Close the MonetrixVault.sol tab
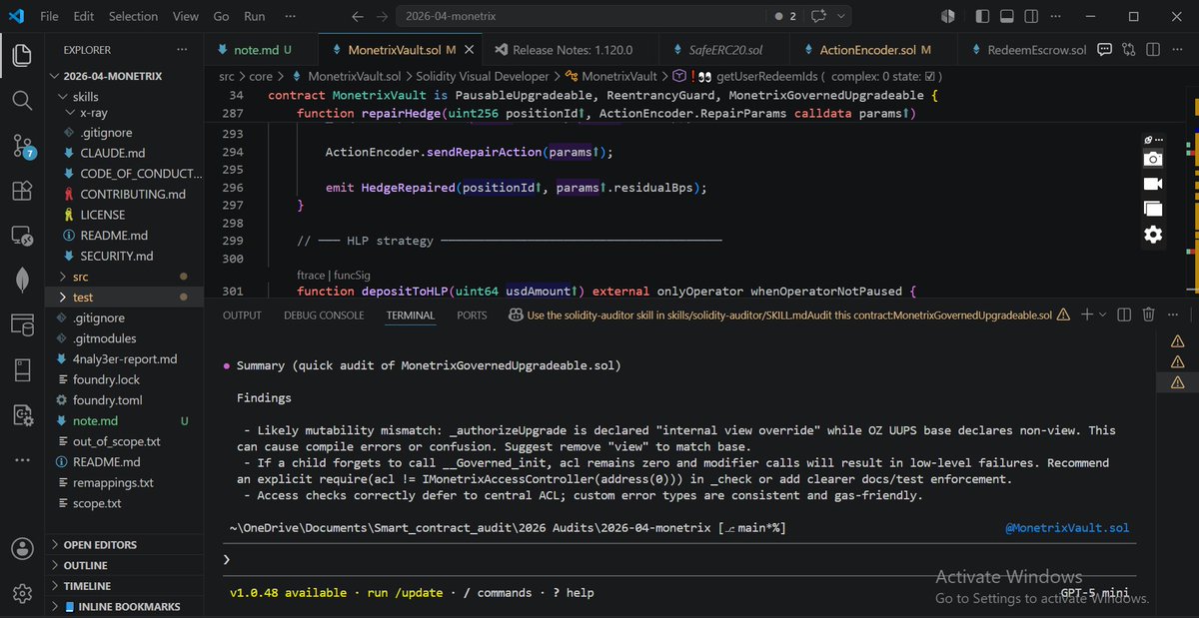The height and width of the screenshot is (618, 1199). pos(471,50)
